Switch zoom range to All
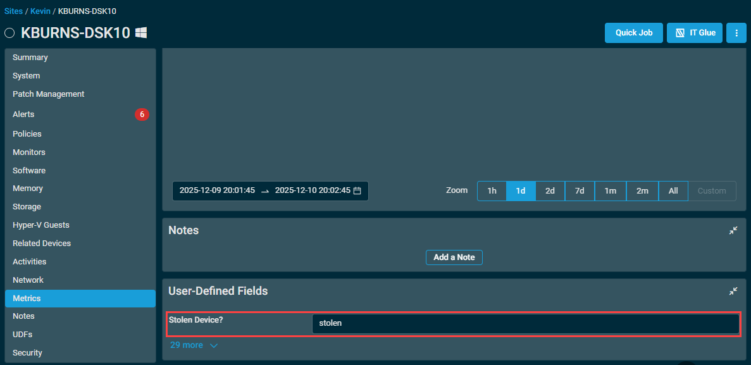 673,191
